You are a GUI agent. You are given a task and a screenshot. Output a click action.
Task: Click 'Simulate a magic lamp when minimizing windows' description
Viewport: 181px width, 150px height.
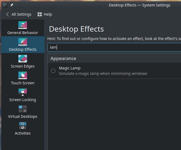click(103, 74)
